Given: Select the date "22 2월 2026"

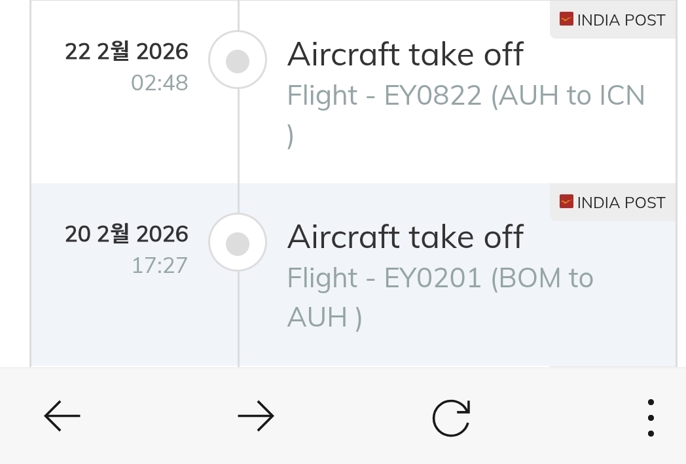Looking at the screenshot, I should click(x=126, y=52).
